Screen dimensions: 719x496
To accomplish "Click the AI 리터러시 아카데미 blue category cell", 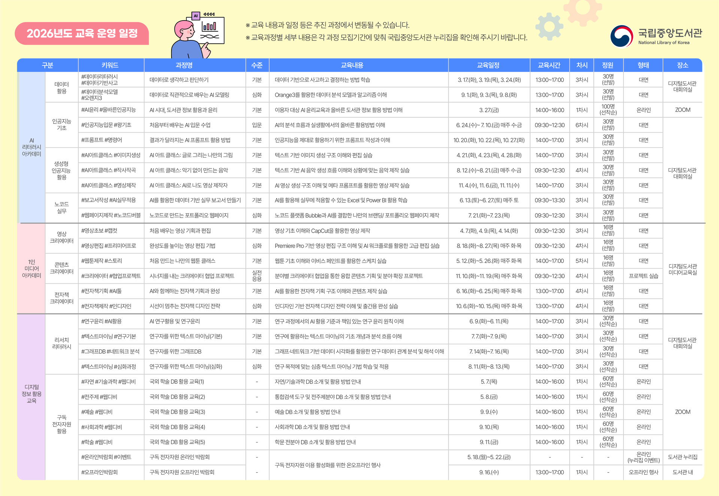I will pyautogui.click(x=31, y=147).
